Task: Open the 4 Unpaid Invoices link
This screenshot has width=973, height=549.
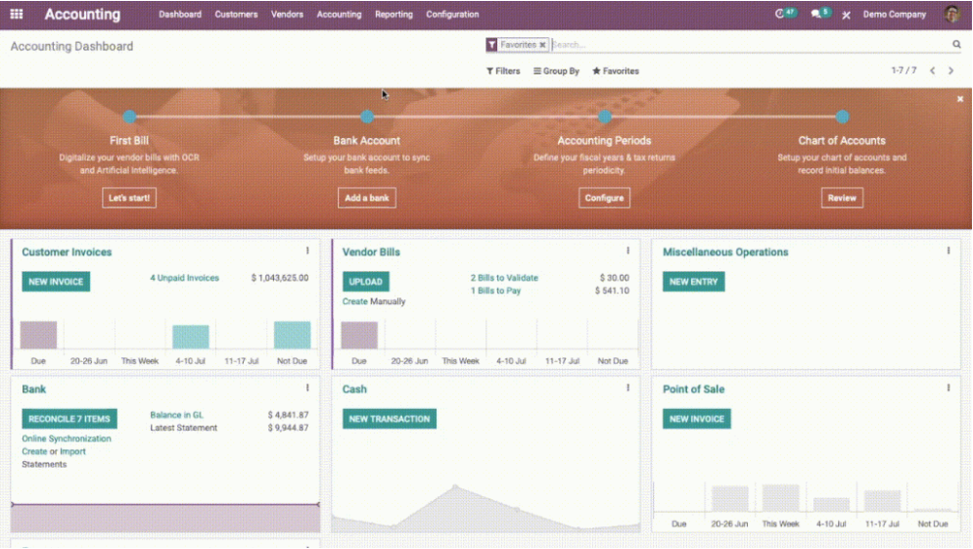Action: pyautogui.click(x=184, y=278)
